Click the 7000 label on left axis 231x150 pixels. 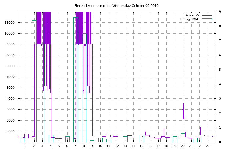11,66
